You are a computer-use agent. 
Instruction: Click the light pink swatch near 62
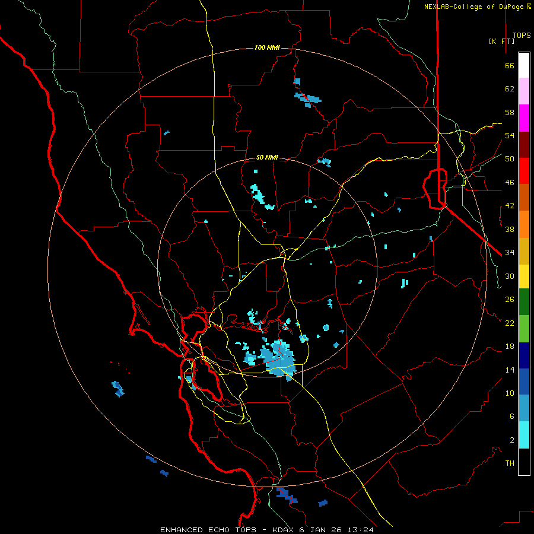tap(524, 91)
